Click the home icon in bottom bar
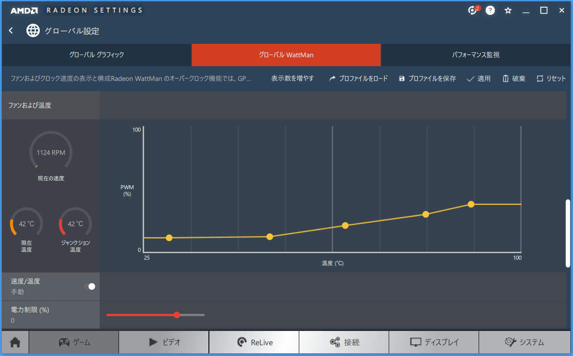 coord(15,343)
